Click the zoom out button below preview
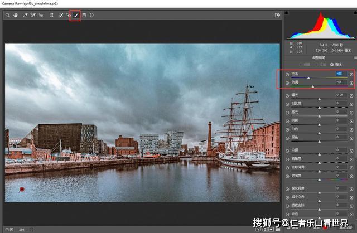This screenshot has height=233, width=357. (x=7, y=230)
